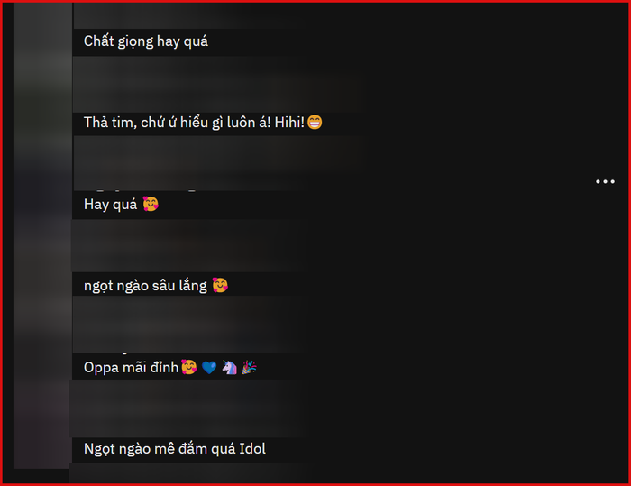This screenshot has width=631, height=486.
Task: Select the comment "Chất giọng hay quá"
Action: [x=146, y=41]
